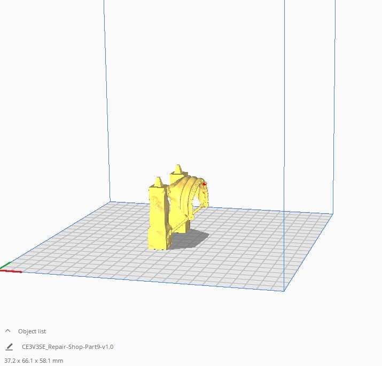The height and width of the screenshot is (366, 382).
Task: Collapse the Object list chevron
Action: (x=8, y=331)
